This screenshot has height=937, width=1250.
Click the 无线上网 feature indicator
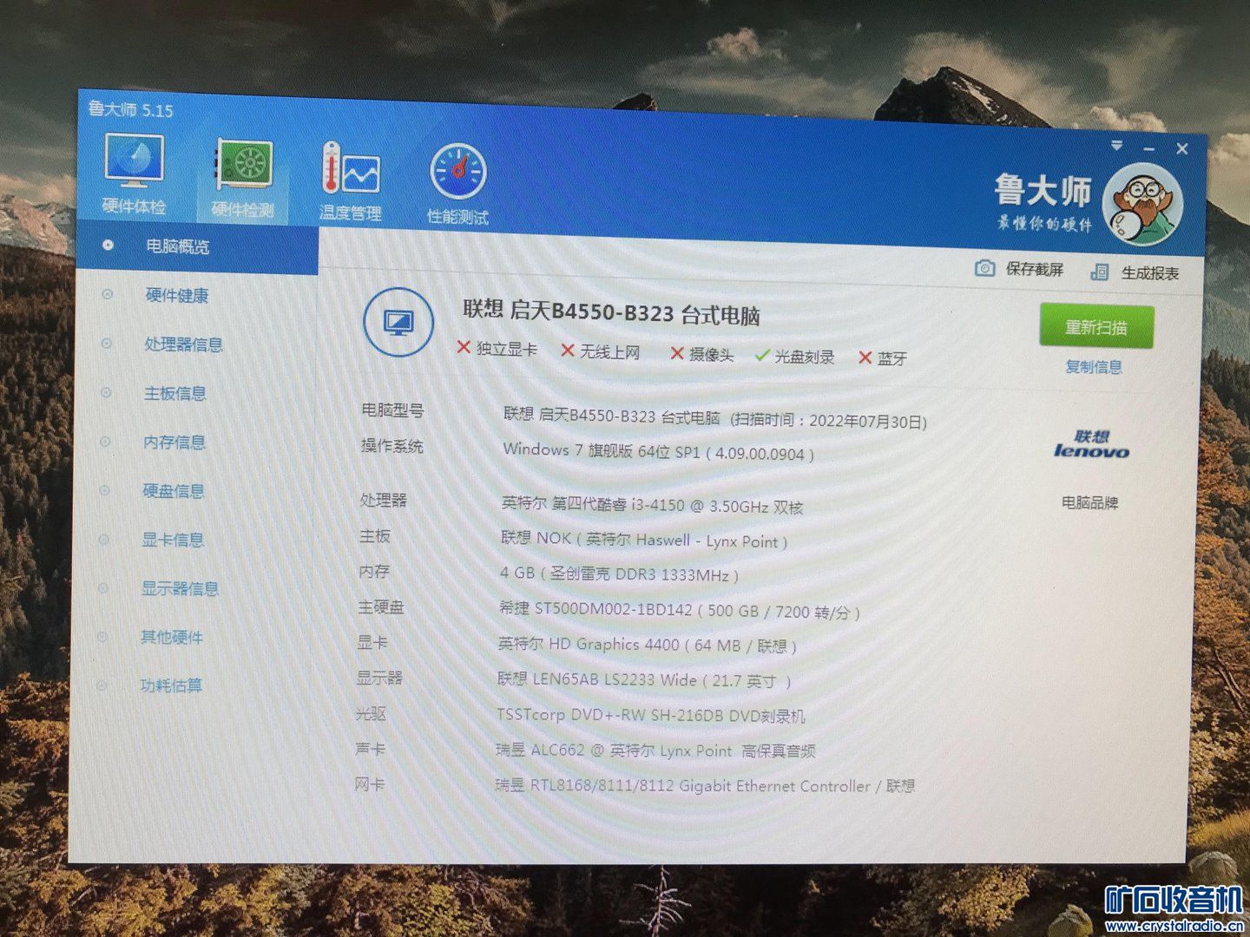(600, 351)
